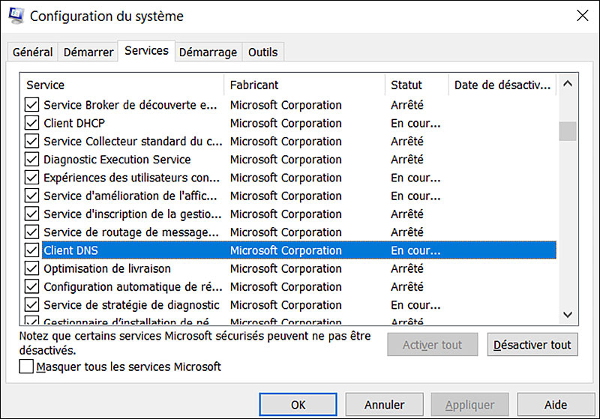Screen dimensions: 600x419
Task: Confirm with the OK button
Action: 298,405
